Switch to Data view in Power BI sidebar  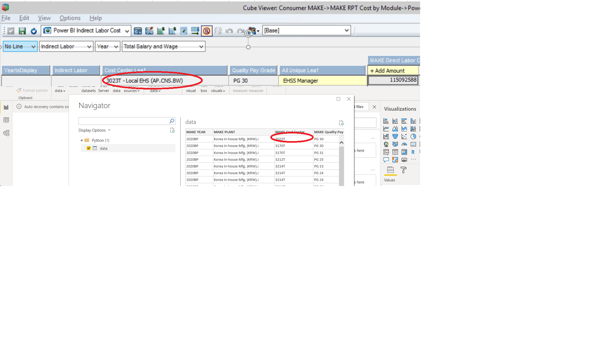pyautogui.click(x=6, y=120)
